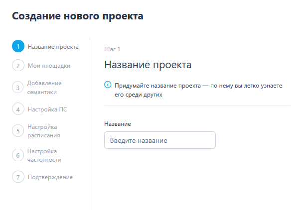Viewport: 307px width, 210px height.
Task: Open the 'Название проекта' step in sidebar
Action: pyautogui.click(x=53, y=47)
